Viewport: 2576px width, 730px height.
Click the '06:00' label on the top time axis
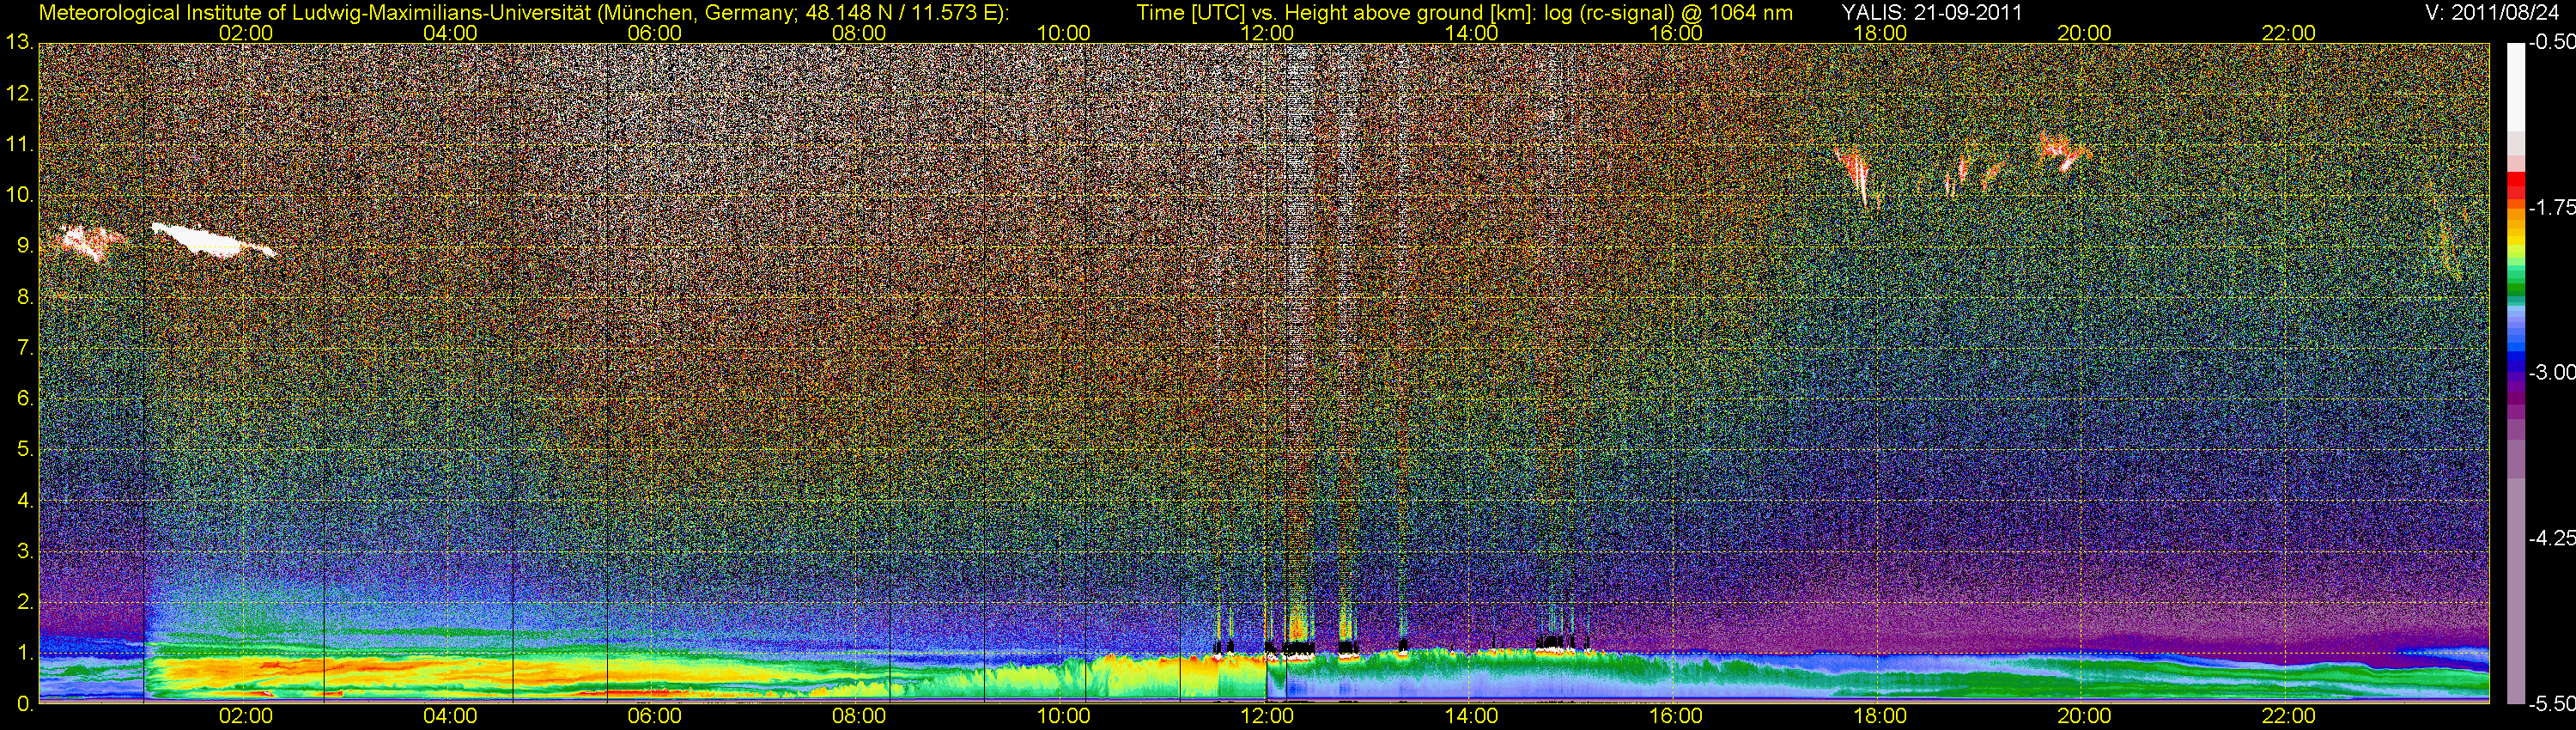654,33
